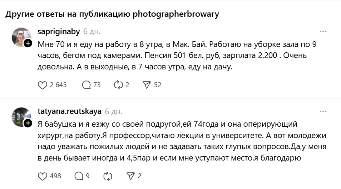Open tatyana.reutskaya's reply timestamp '6 дн.'
341x189 pixels.
pyautogui.click(x=113, y=111)
